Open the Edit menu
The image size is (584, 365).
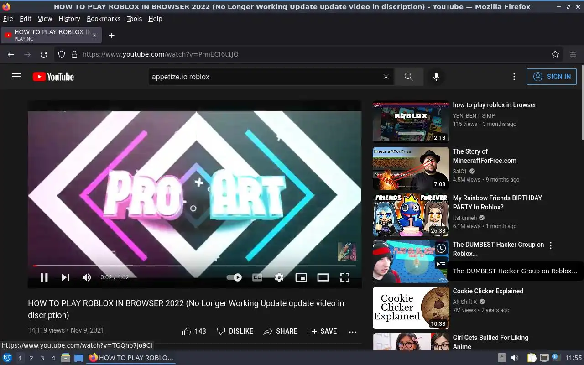(26, 19)
